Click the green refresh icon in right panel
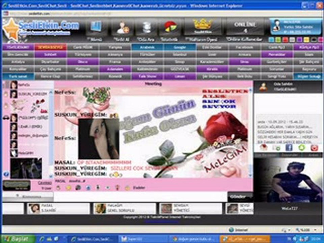Viewport: 324px width, 243px height. [x=302, y=147]
